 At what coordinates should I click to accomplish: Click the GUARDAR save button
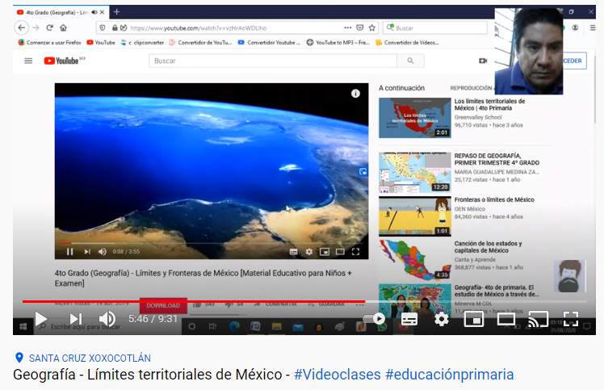tap(327, 304)
